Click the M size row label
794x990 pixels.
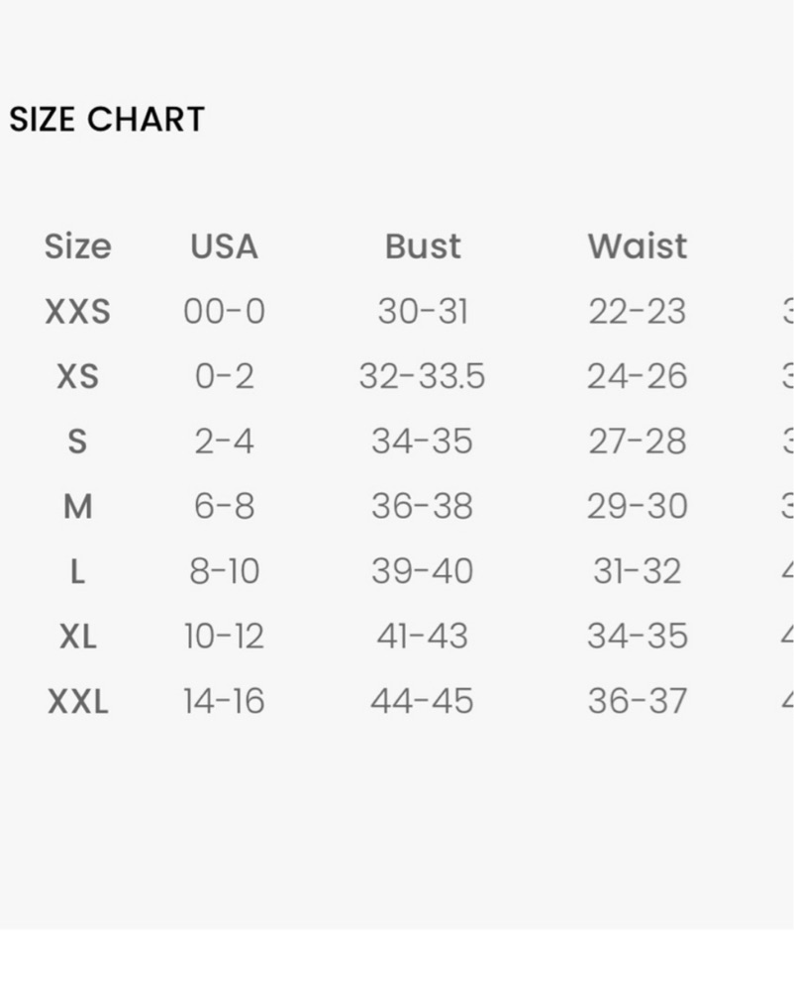click(x=77, y=506)
